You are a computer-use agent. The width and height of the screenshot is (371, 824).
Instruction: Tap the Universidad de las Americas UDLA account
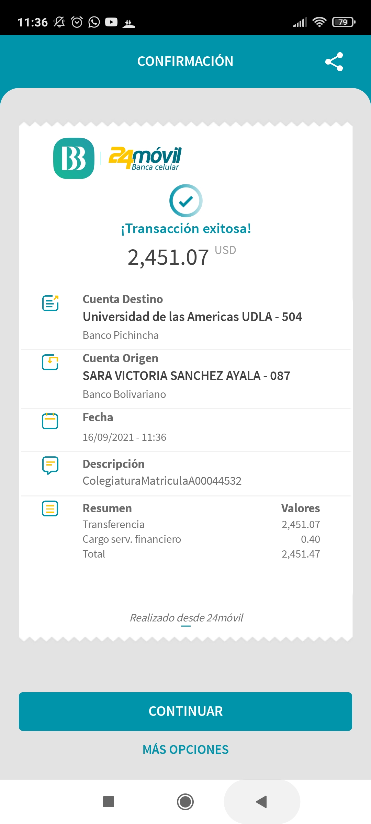coord(192,317)
